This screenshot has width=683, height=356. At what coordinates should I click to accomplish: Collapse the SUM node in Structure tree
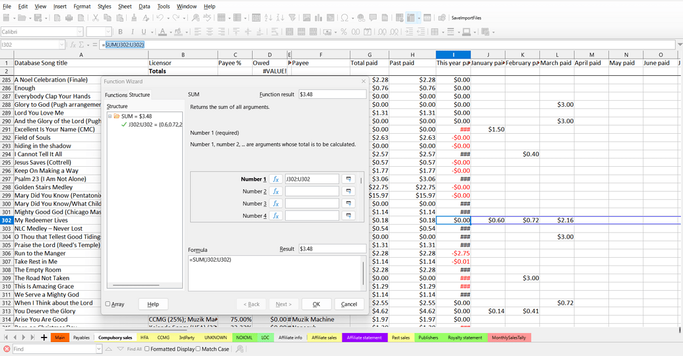(x=110, y=116)
